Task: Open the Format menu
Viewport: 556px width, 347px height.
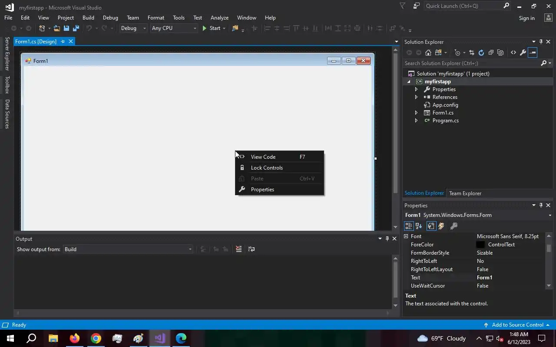Action: coord(156,18)
